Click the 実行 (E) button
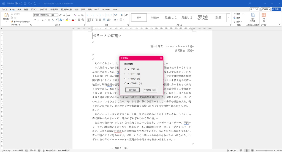 tap(132, 90)
